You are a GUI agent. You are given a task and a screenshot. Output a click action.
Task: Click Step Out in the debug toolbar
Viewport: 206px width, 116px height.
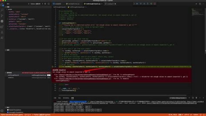pos(148,4)
